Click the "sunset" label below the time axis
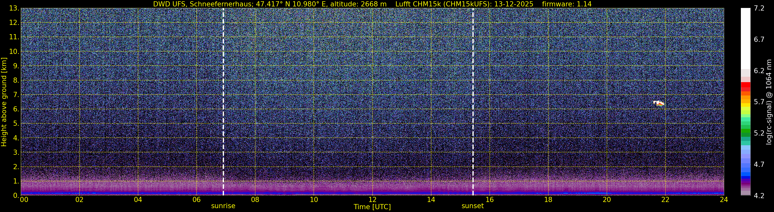Image resolution: width=774 pixels, height=212 pixels. (x=473, y=206)
